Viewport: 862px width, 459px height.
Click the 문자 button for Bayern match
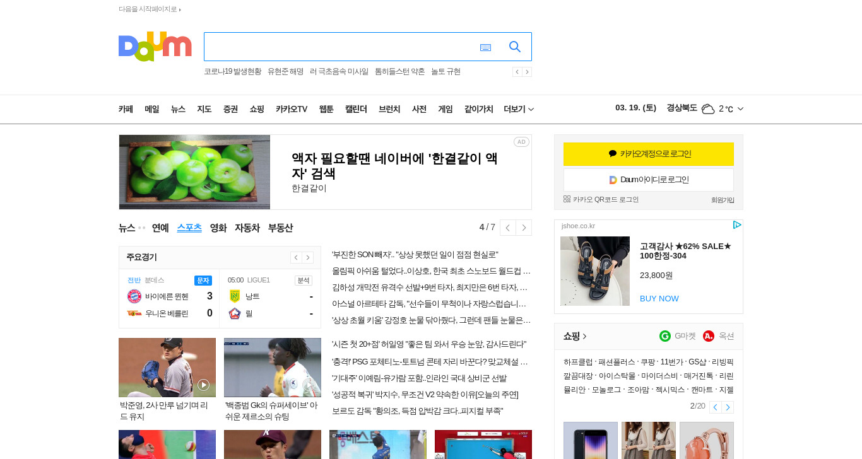coord(203,280)
